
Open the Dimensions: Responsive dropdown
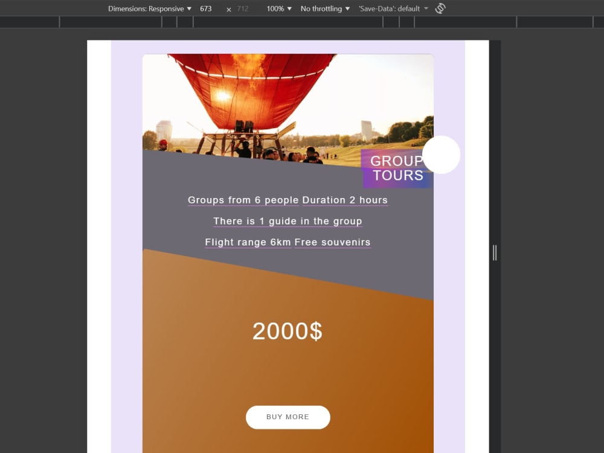pos(149,8)
